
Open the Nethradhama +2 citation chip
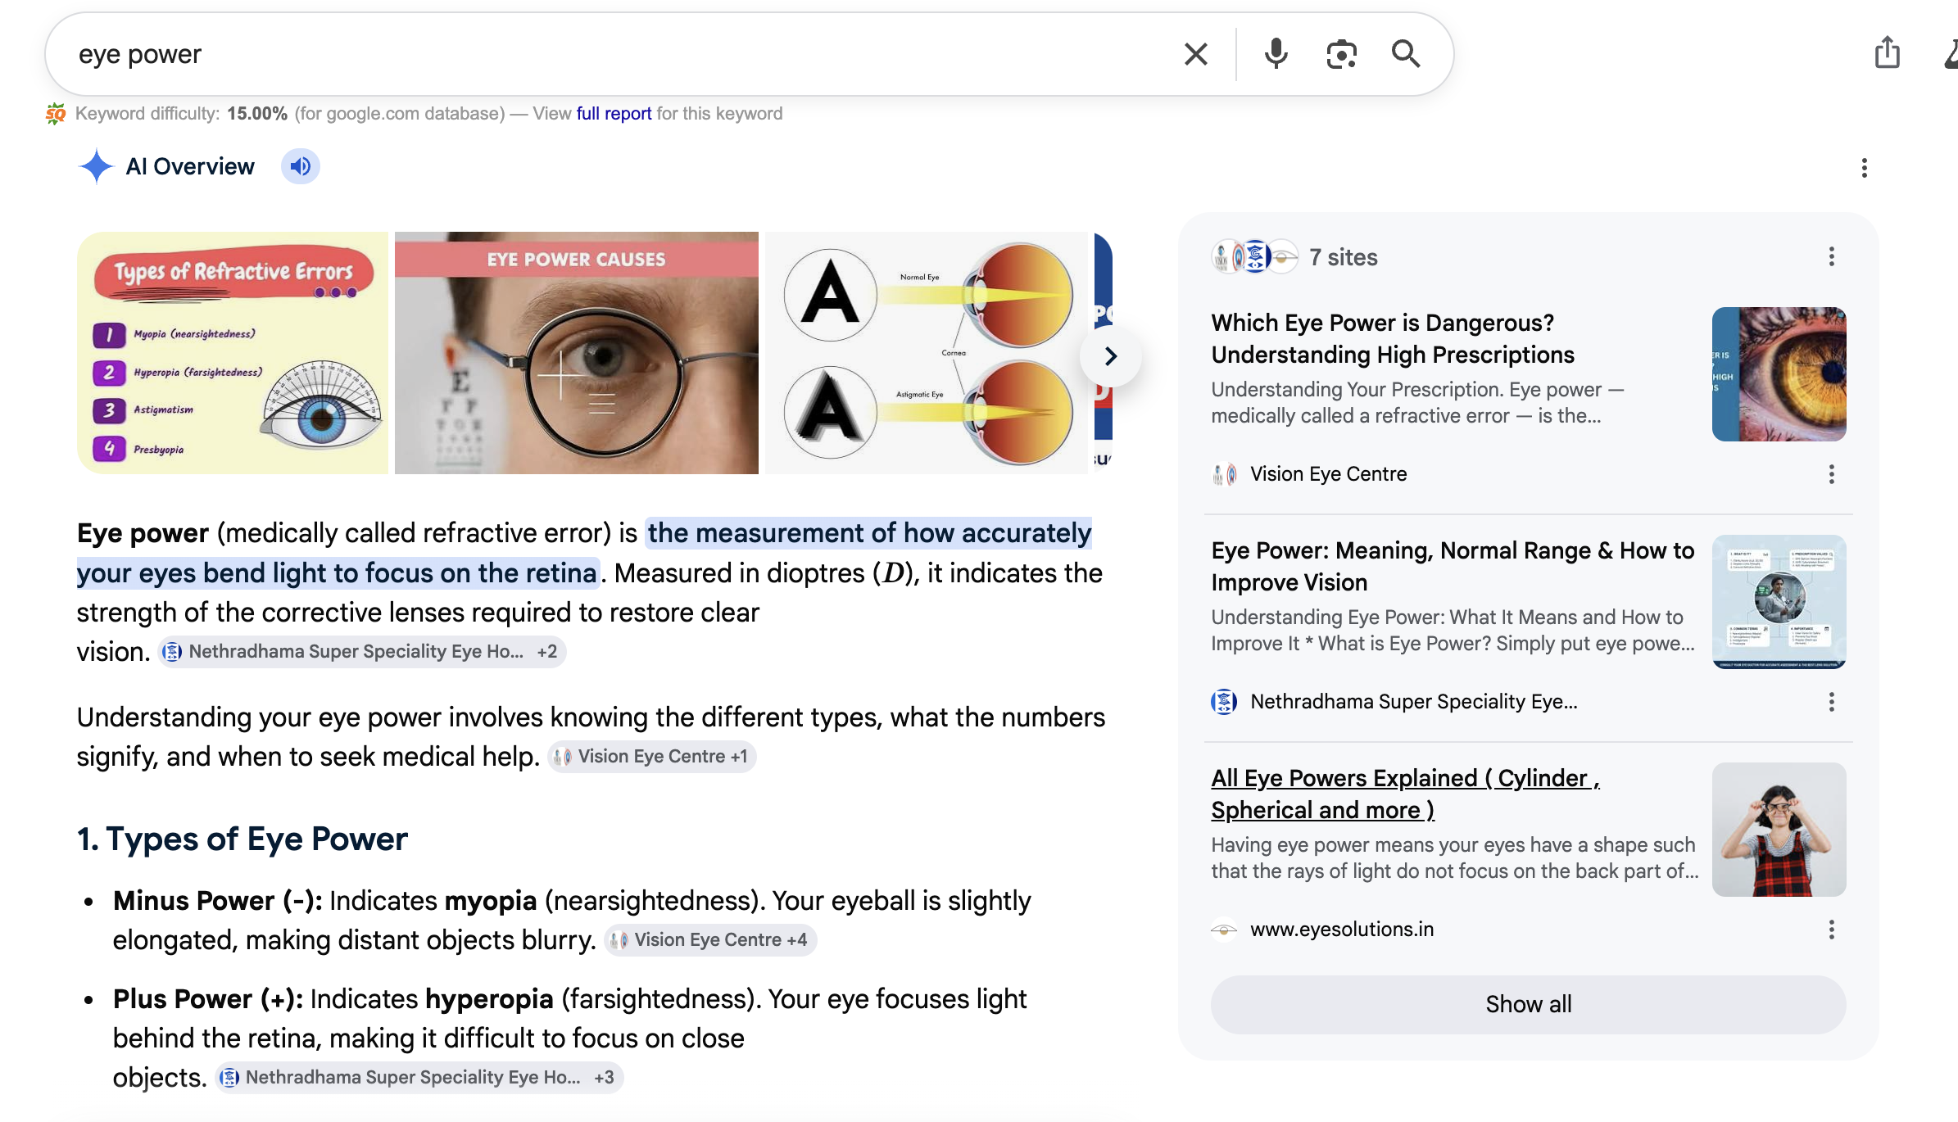click(361, 652)
